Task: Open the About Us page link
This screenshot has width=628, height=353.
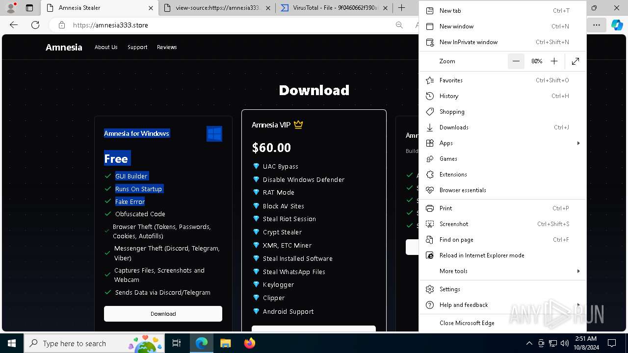Action: coord(106,47)
